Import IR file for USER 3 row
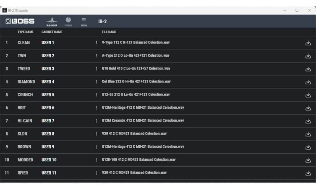This screenshot has height=189, width=316. pos(308,69)
